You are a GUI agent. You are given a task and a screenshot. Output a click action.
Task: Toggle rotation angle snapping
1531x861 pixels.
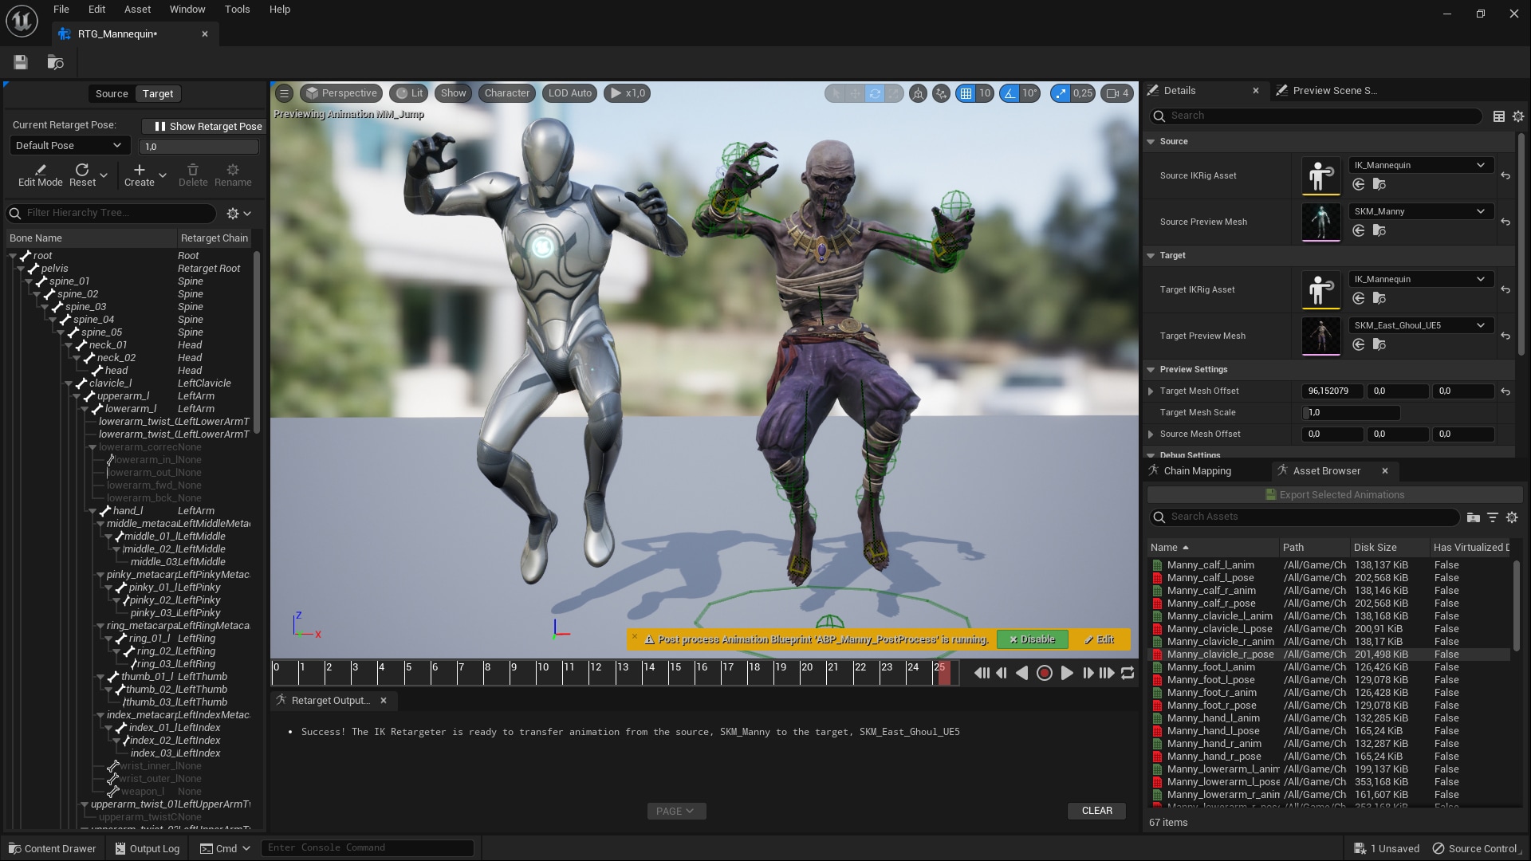(1010, 93)
